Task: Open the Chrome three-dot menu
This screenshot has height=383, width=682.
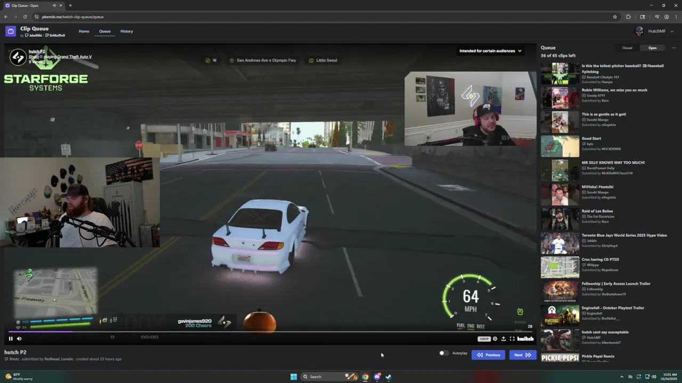Action: (676, 16)
